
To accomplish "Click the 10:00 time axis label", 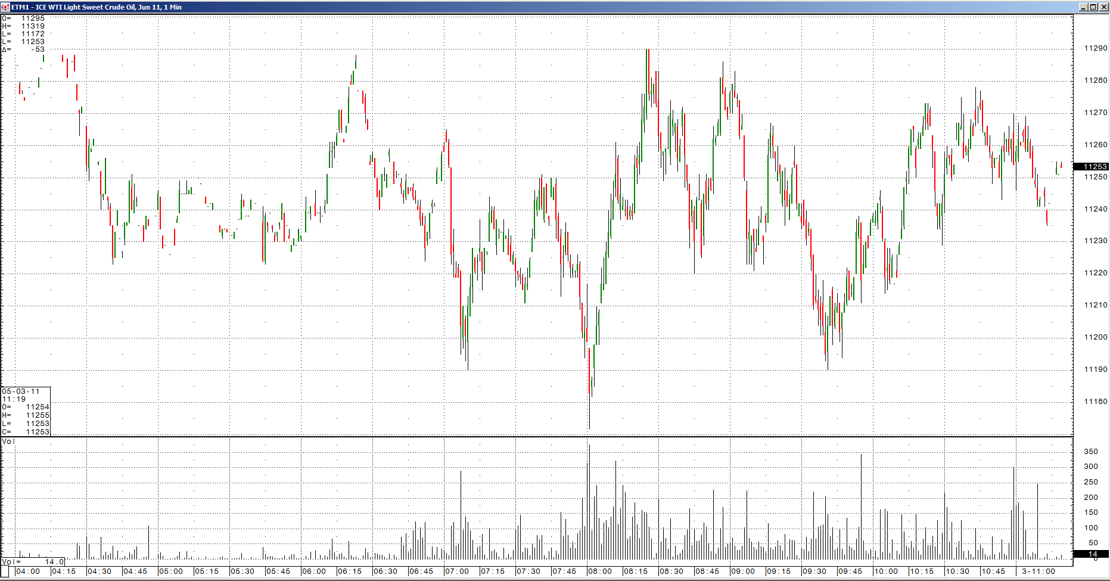I will click(x=886, y=571).
